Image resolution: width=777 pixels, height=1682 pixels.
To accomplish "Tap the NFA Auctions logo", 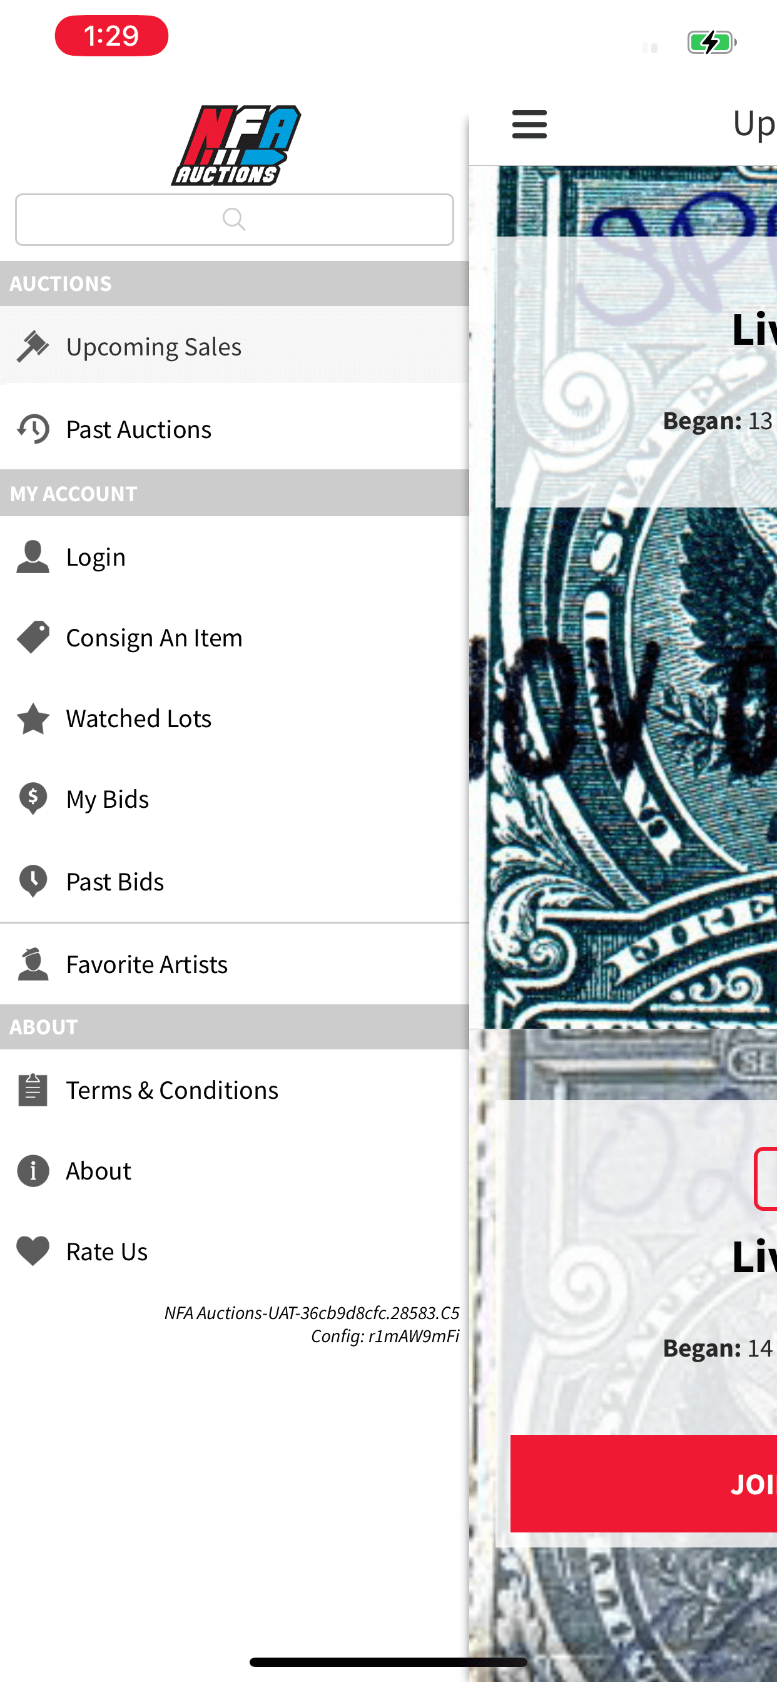I will pos(236,145).
